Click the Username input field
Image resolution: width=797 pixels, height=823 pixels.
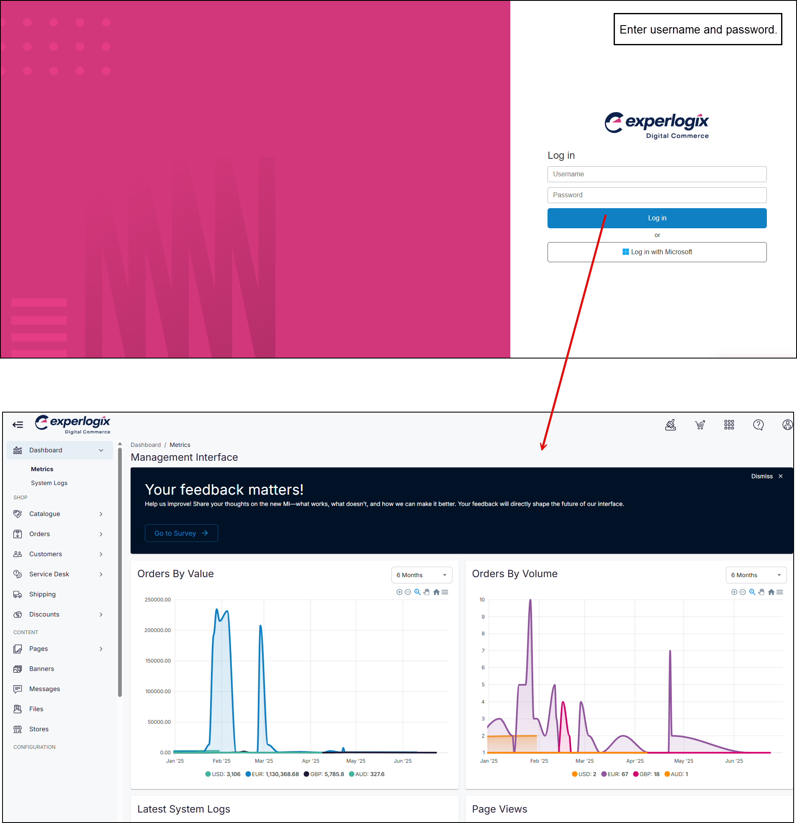point(657,174)
